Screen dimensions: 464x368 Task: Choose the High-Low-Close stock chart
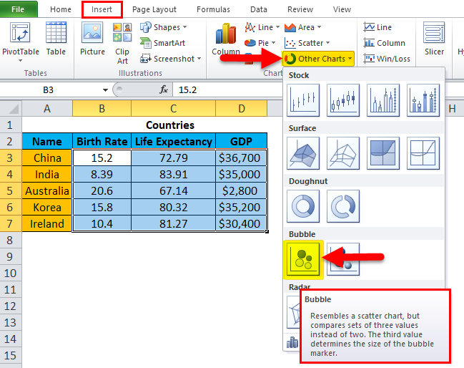(x=303, y=100)
